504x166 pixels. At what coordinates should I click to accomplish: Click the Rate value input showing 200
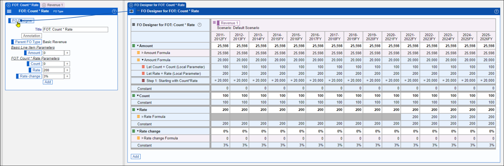click(x=53, y=70)
